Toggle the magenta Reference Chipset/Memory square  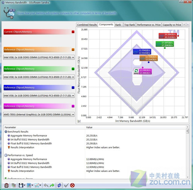coord(73,106)
